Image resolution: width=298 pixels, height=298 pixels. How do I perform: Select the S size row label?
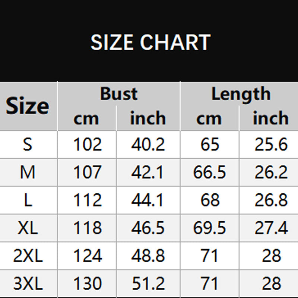coord(28,145)
